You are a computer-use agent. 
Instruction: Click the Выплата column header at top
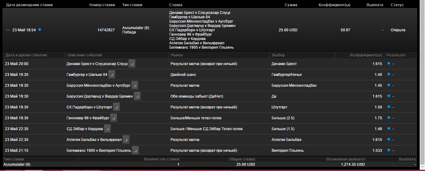(x=375, y=5)
